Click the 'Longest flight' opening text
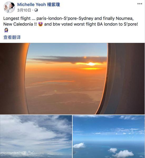This screenshot has width=145, height=158. (17, 18)
